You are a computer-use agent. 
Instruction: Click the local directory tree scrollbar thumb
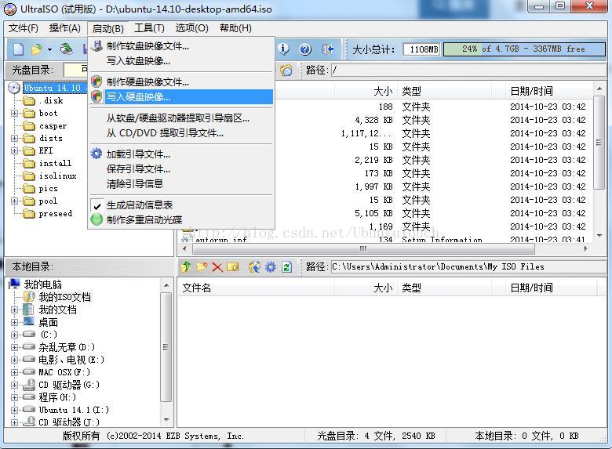166,347
